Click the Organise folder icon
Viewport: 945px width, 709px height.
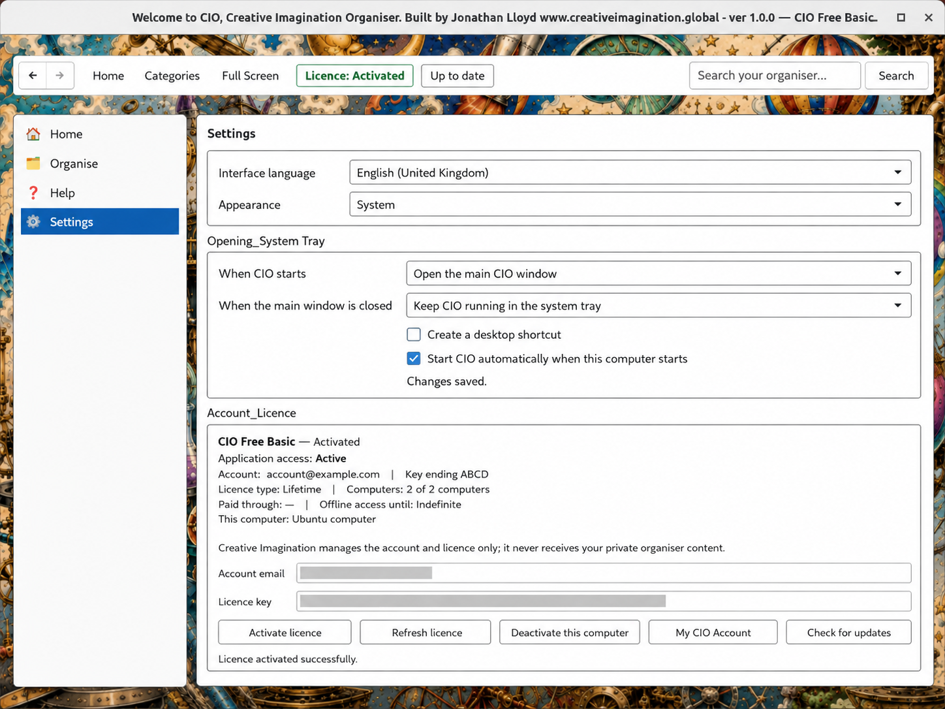[33, 163]
